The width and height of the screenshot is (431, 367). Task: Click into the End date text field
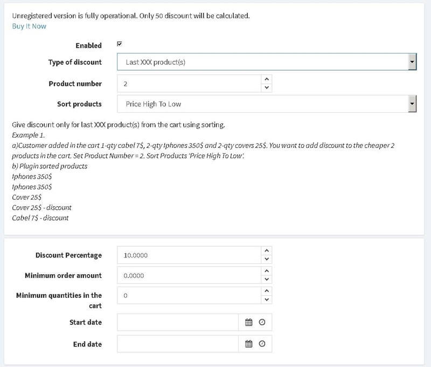[x=178, y=344]
